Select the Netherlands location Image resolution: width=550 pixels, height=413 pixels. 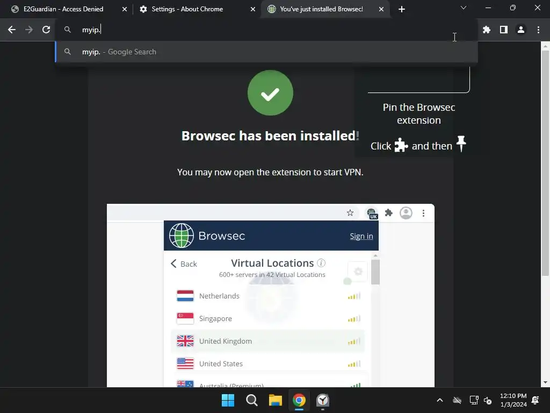267,296
